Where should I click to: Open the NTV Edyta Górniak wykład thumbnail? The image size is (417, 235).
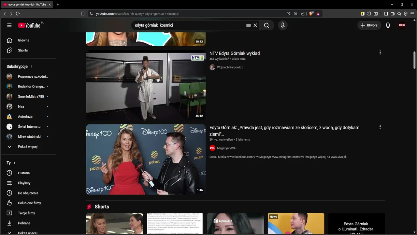point(146,86)
